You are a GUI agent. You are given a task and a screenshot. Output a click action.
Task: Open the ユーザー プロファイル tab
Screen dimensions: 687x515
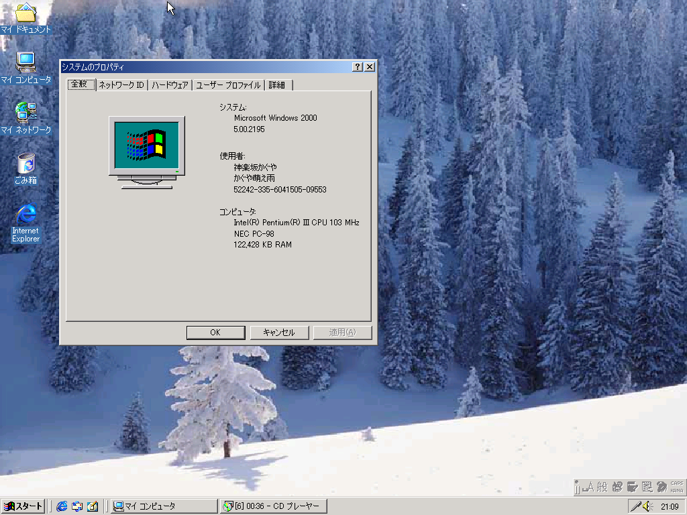228,85
